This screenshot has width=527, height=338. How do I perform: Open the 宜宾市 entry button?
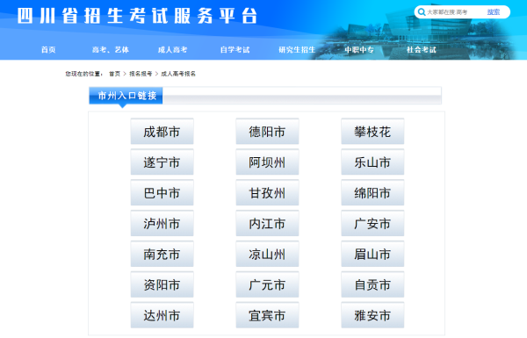267,315
